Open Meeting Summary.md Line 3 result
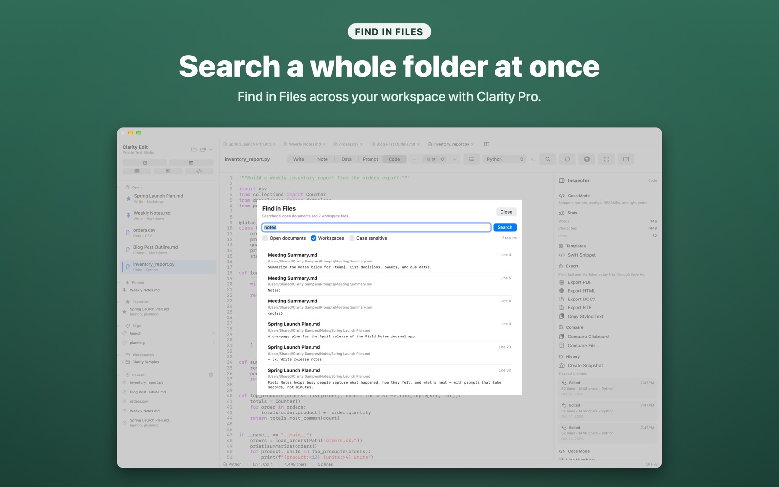This screenshot has width=779, height=487. click(x=389, y=261)
